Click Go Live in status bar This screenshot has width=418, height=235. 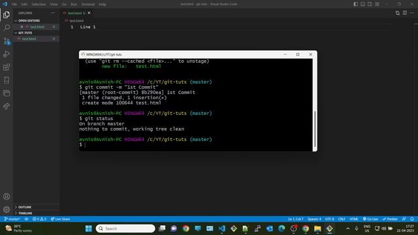(370, 219)
